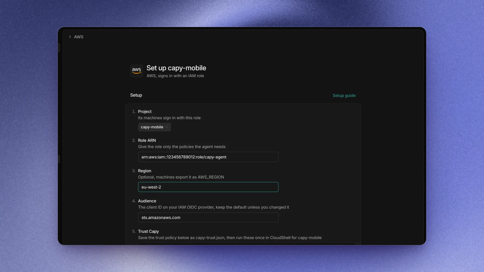Click the 'Set up capy-mobile' heading
484x272 pixels.
click(176, 68)
